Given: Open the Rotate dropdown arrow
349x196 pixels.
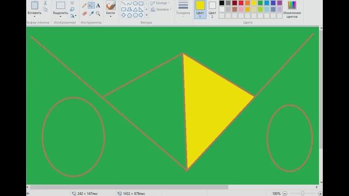Looking at the screenshot, I should 76,16.
